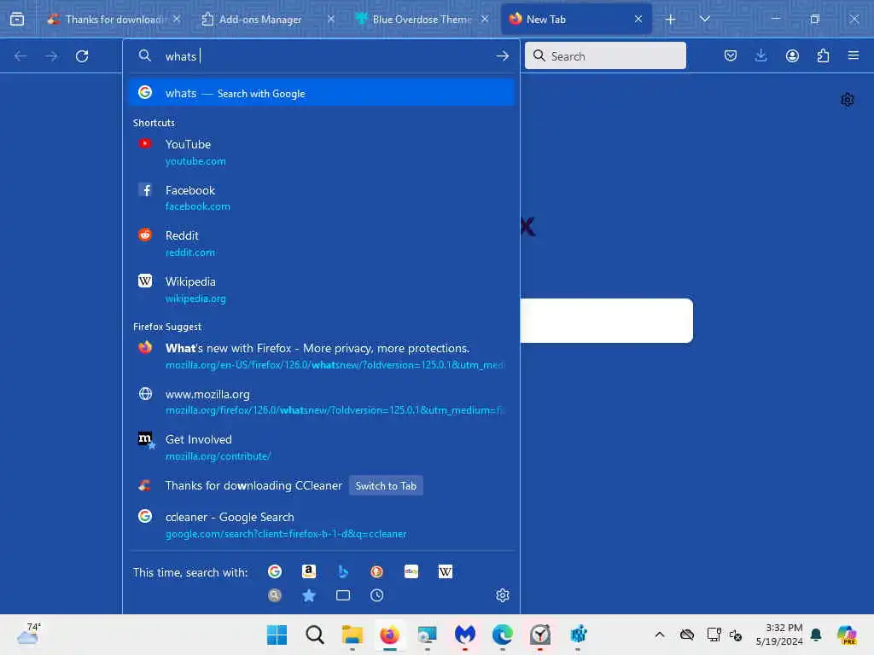Search open tabs using tabs icon
Screen dimensions: 874x655
[343, 595]
